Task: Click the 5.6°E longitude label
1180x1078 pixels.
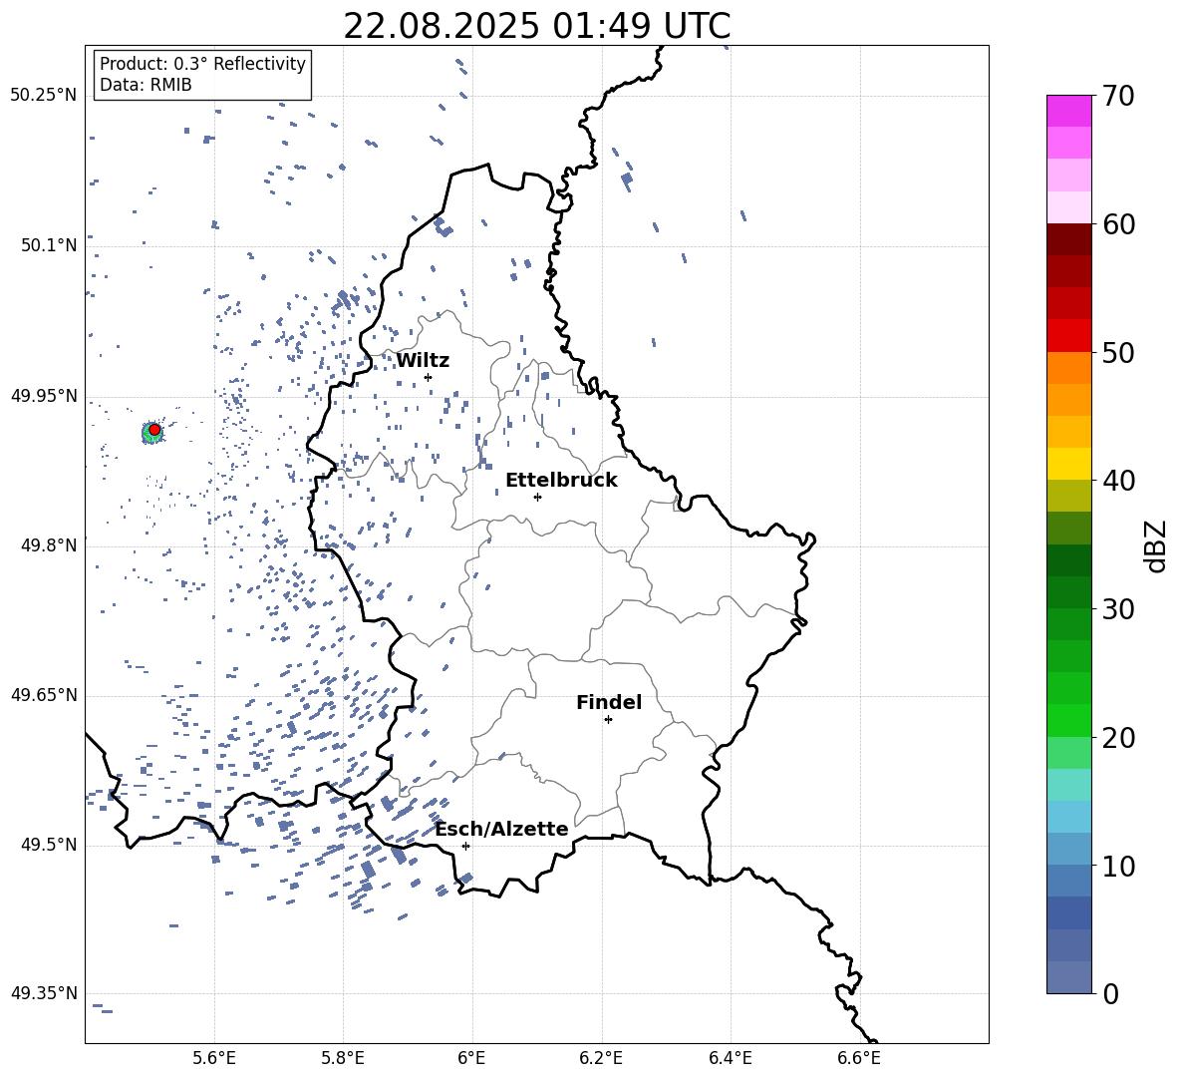Action: 214,1058
